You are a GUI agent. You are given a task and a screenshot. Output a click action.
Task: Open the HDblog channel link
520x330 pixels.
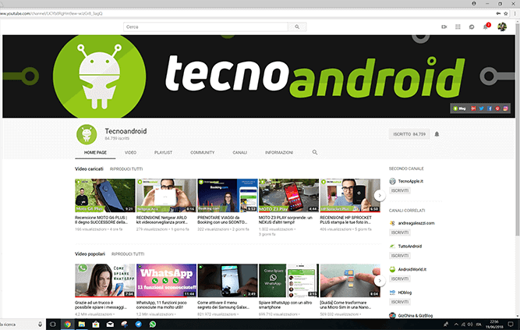[405, 293]
